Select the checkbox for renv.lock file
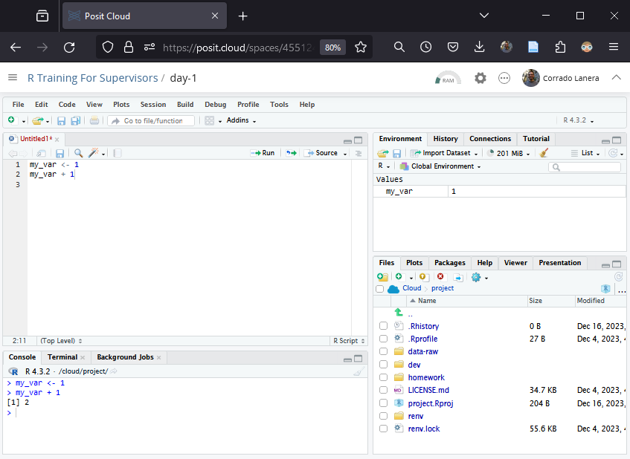 coord(383,429)
